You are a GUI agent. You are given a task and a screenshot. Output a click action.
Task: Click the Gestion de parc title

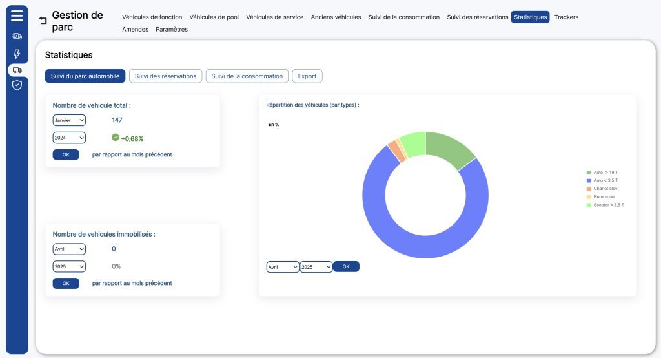[77, 21]
